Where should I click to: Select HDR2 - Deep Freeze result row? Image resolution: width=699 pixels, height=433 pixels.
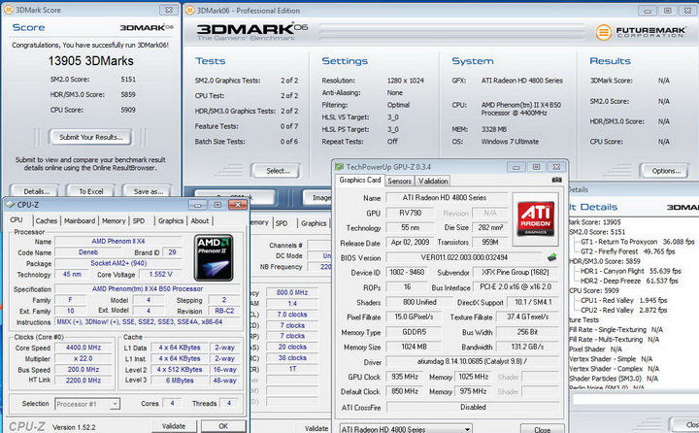coord(629,281)
